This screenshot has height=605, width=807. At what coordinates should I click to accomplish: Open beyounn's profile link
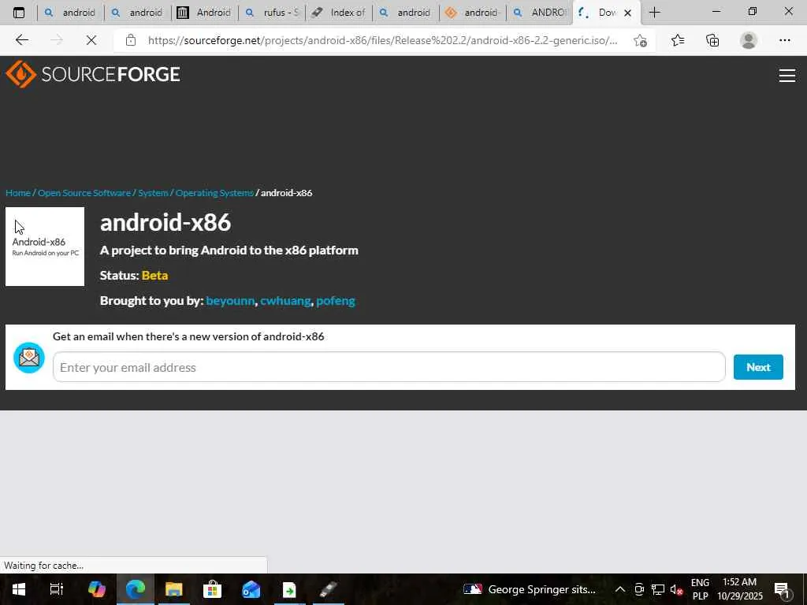coord(230,300)
